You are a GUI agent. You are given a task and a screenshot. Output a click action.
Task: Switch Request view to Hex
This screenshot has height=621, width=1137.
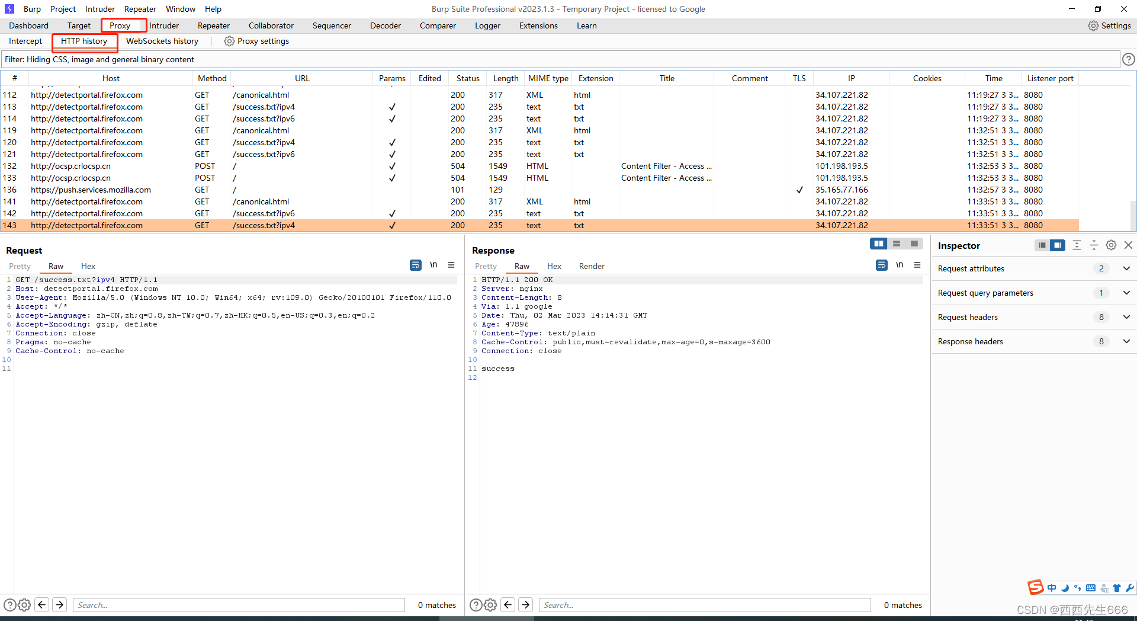(88, 266)
